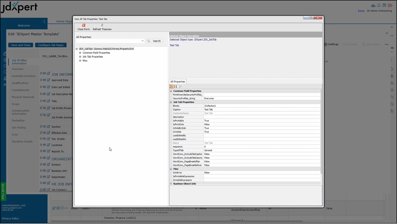Sort properties alphabetically in grid
397x224 pixels.
pos(176,86)
